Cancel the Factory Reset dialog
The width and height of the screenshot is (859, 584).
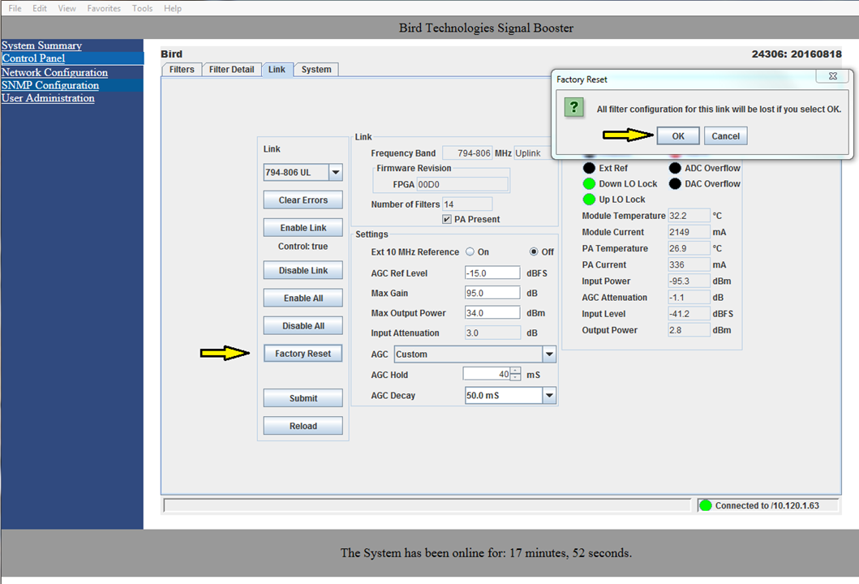(725, 136)
